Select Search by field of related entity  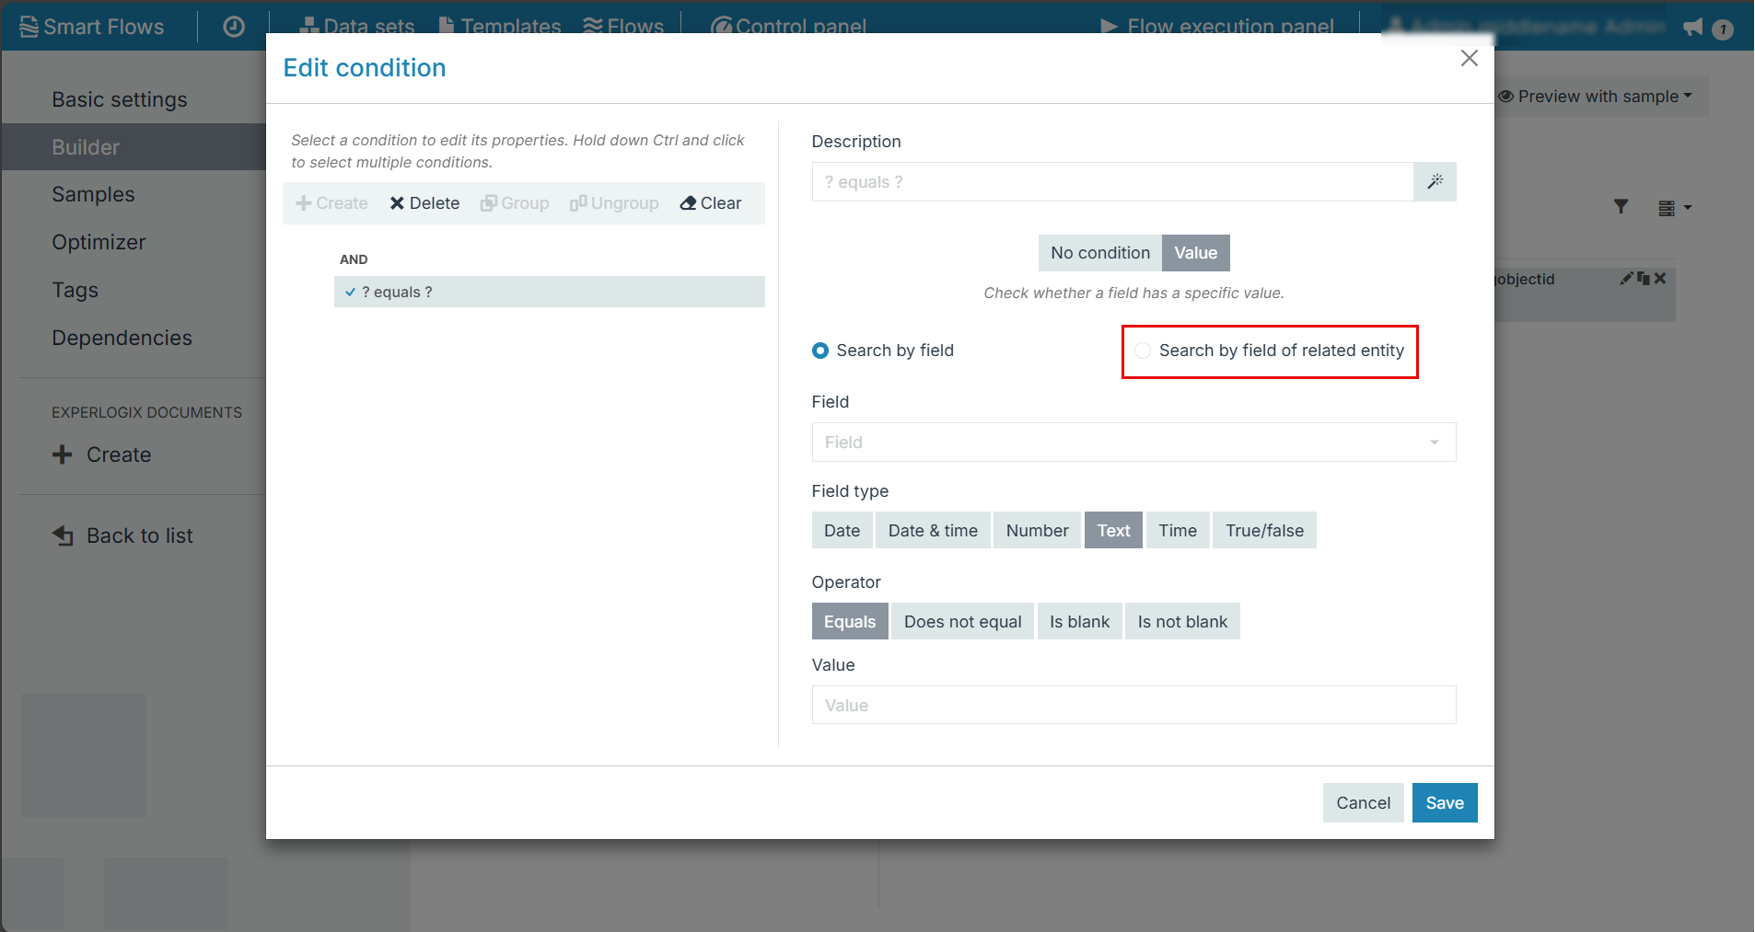(1143, 351)
